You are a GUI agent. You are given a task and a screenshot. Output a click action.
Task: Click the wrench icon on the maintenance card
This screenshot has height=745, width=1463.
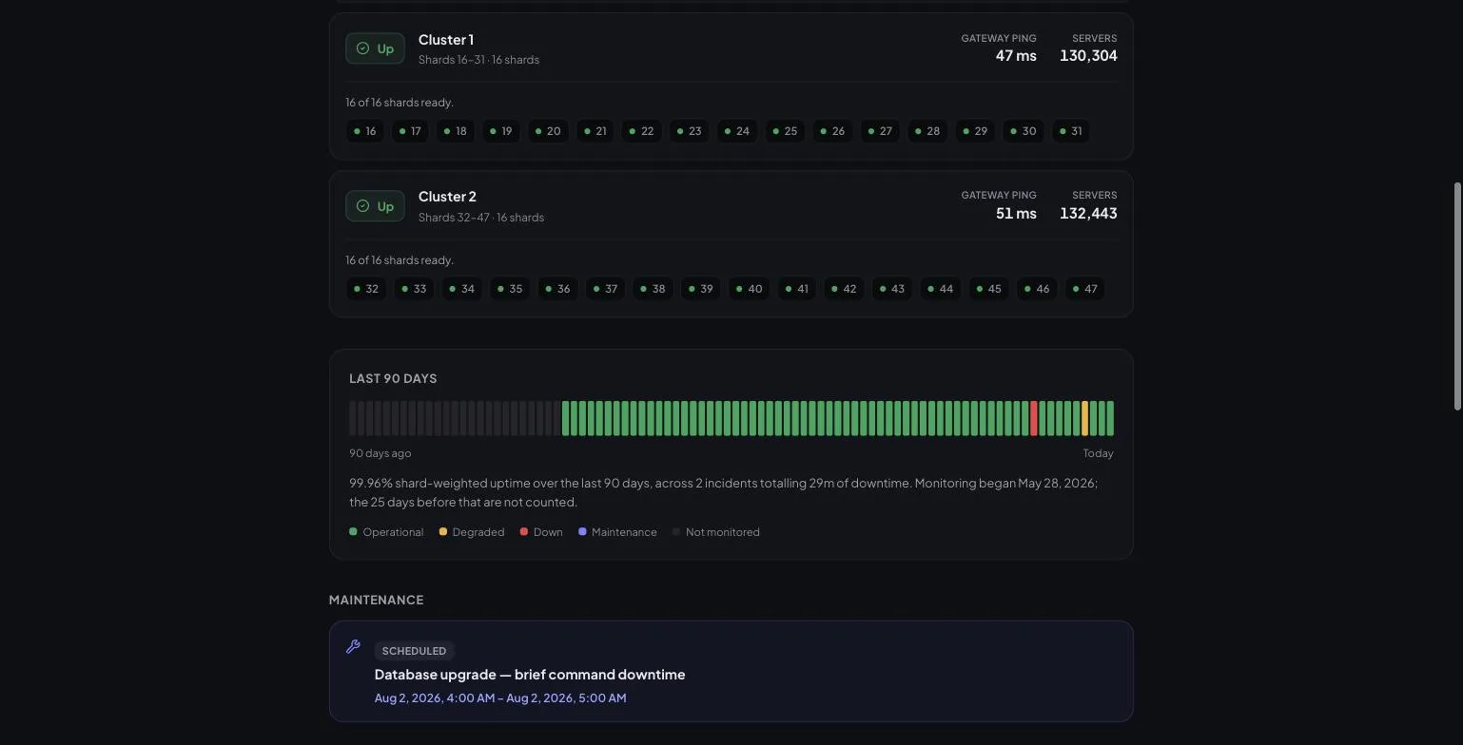(x=353, y=647)
